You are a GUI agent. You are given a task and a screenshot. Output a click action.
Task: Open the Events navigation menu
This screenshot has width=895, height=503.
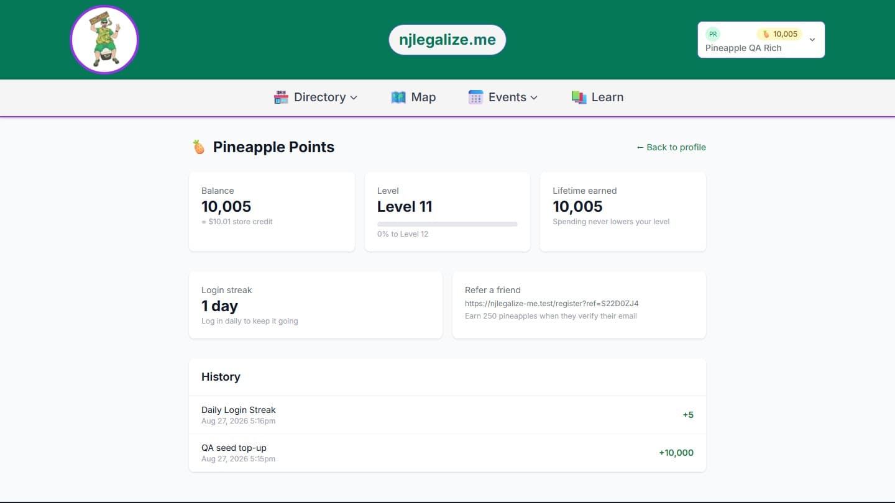click(503, 97)
